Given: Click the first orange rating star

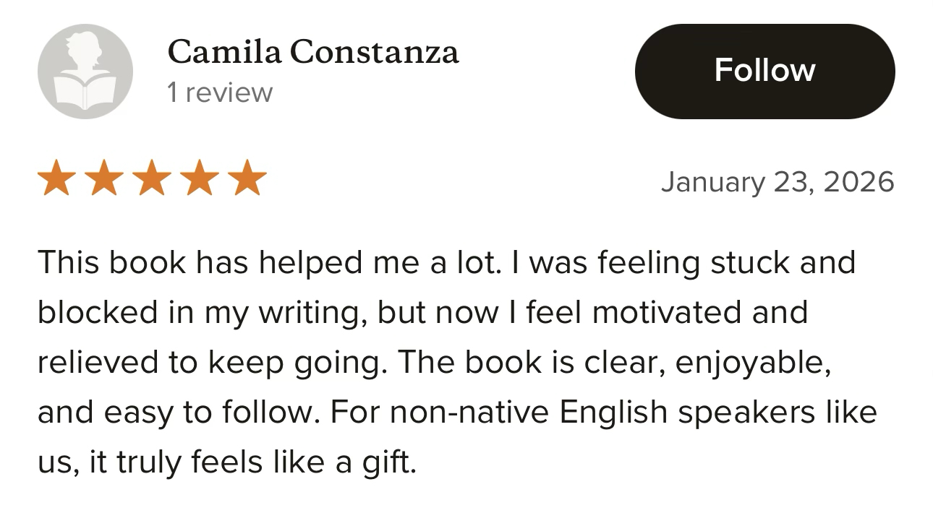Looking at the screenshot, I should coord(56,178).
